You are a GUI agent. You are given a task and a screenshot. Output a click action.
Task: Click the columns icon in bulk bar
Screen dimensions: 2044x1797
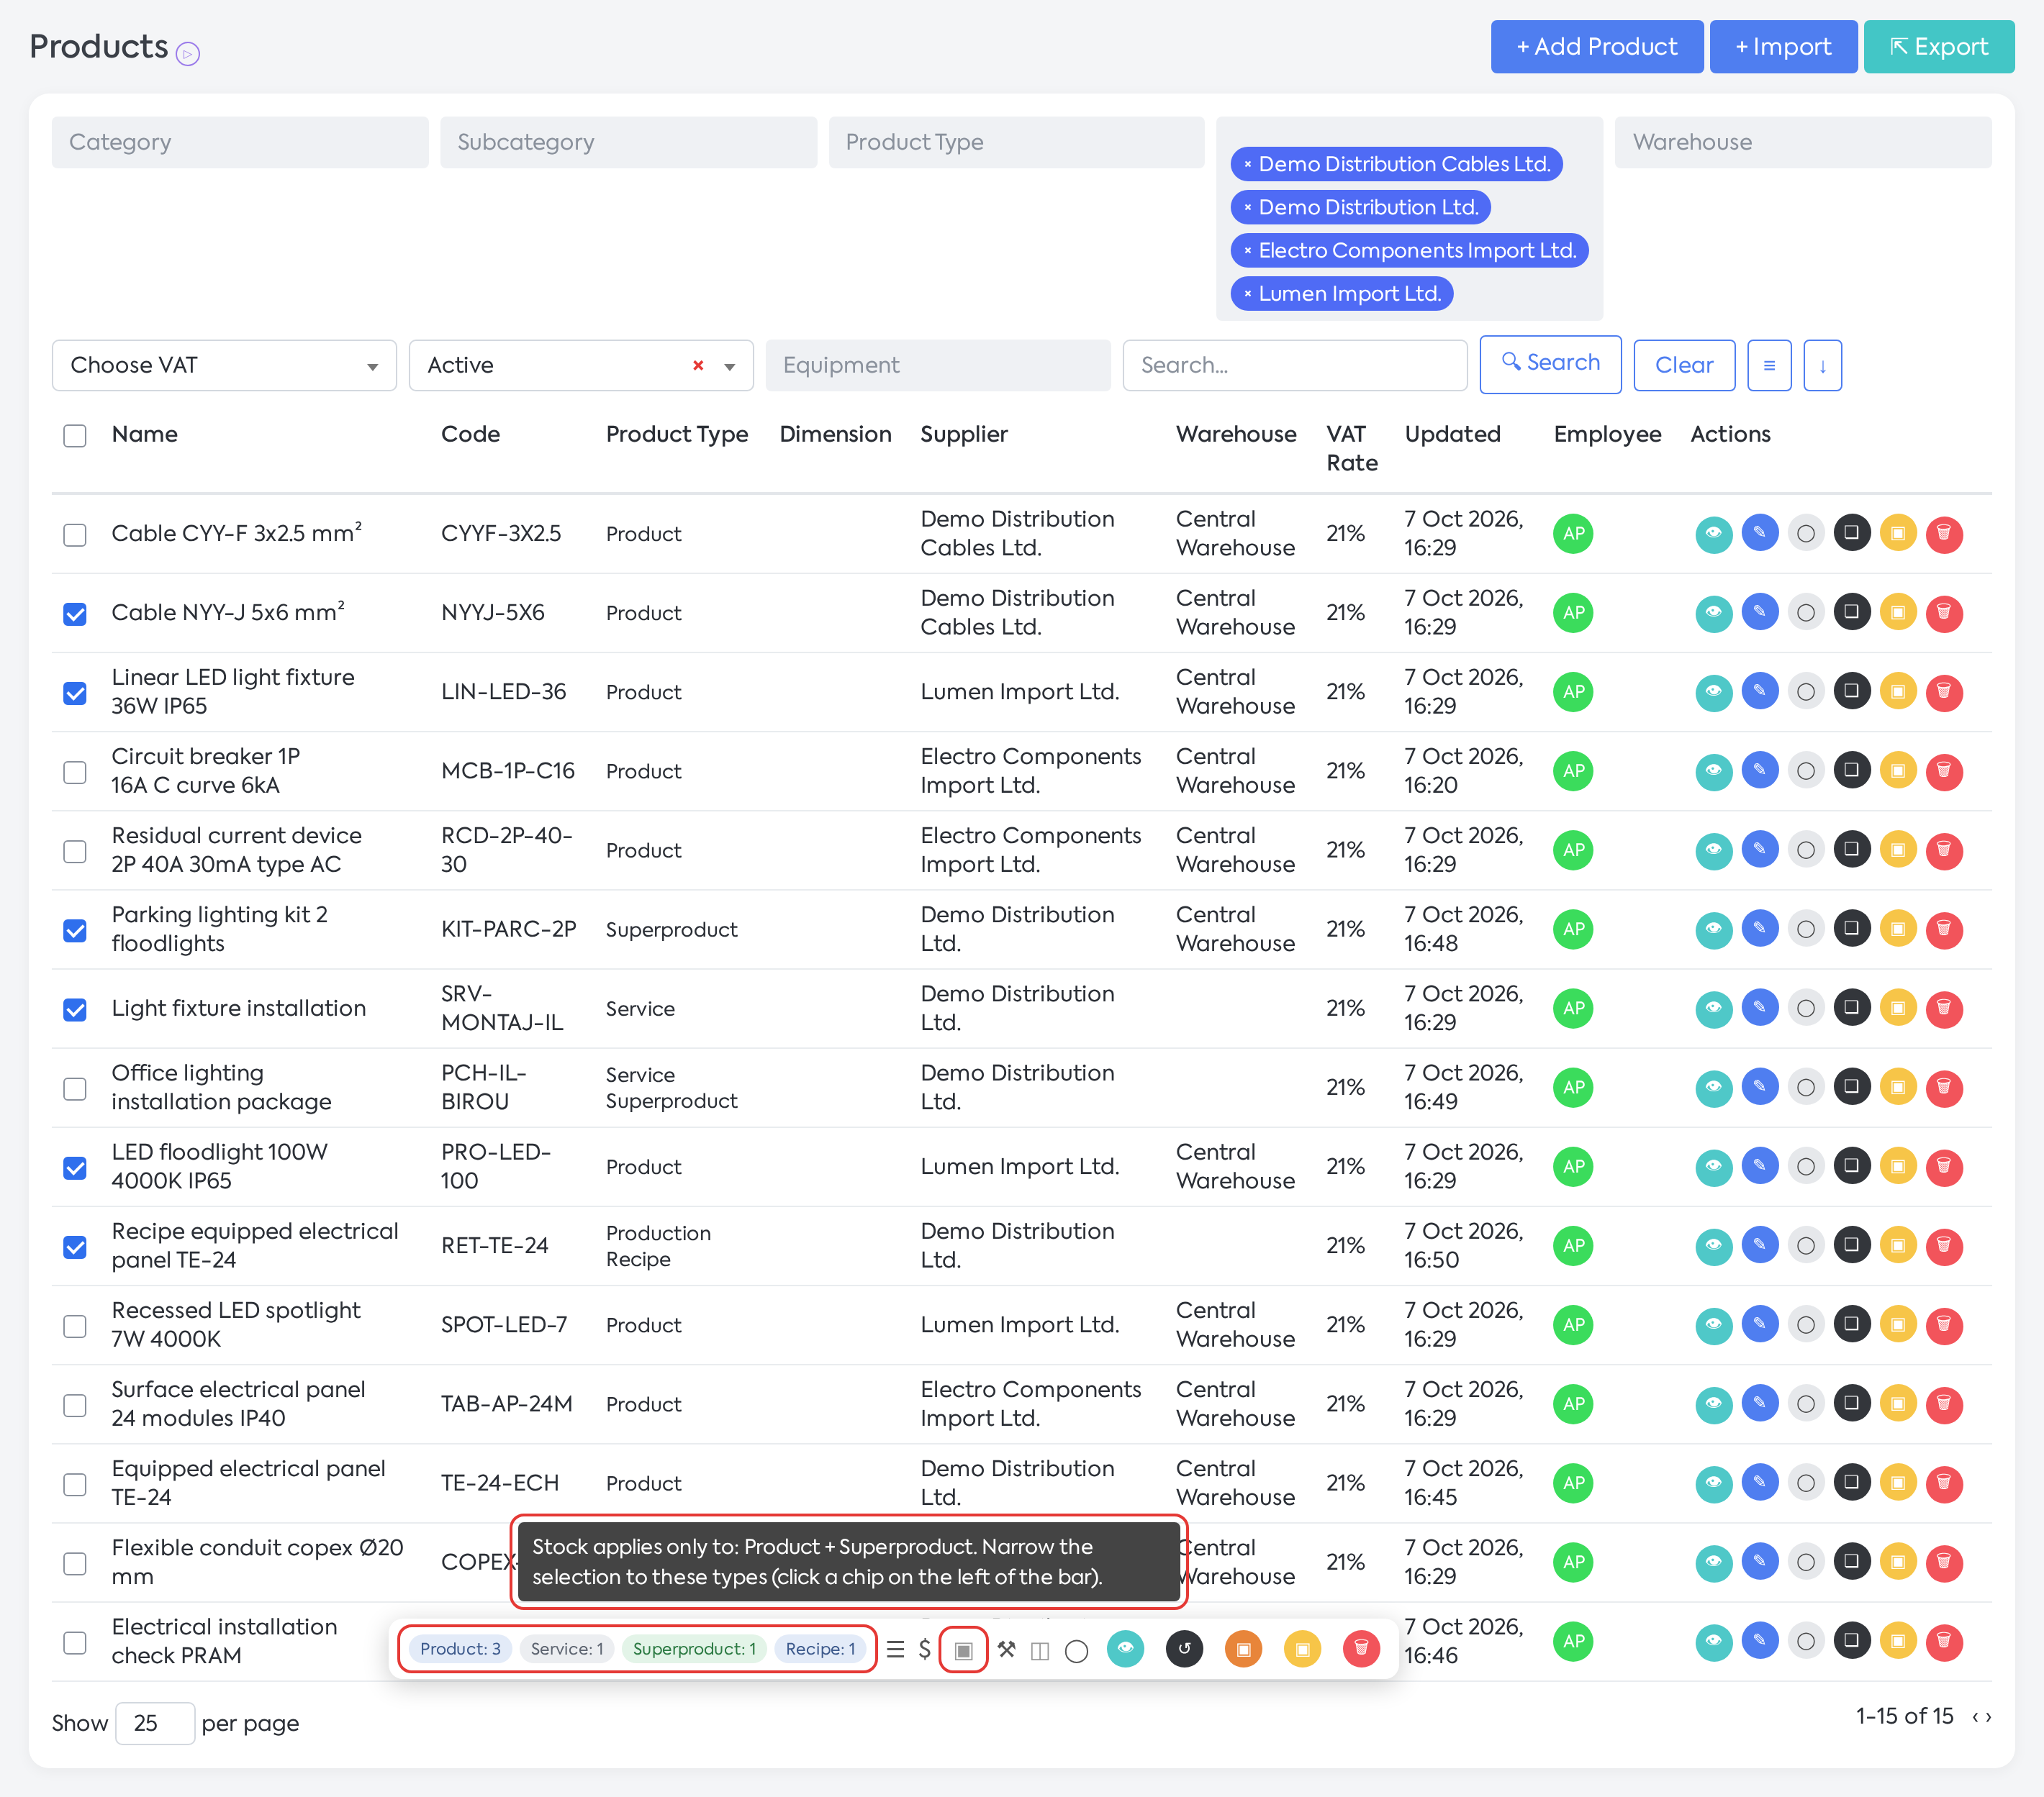pos(1040,1650)
